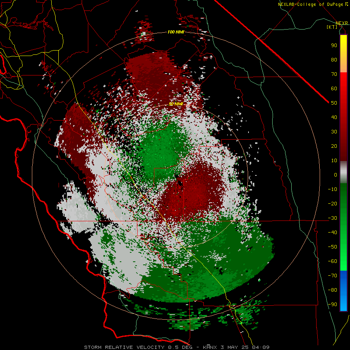Click the -30 value on the velocity scale
Image resolution: width=350 pixels, height=350 pixels.
point(332,218)
